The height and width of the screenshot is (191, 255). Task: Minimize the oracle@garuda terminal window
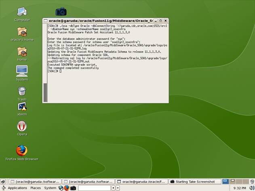(156, 21)
